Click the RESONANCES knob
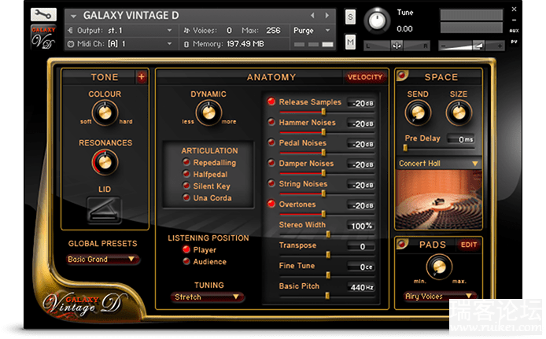546x339 pixels. 105,162
